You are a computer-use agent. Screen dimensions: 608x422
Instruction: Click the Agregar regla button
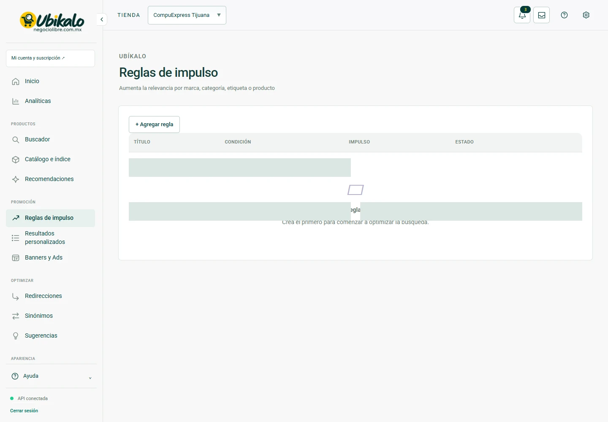[154, 124]
